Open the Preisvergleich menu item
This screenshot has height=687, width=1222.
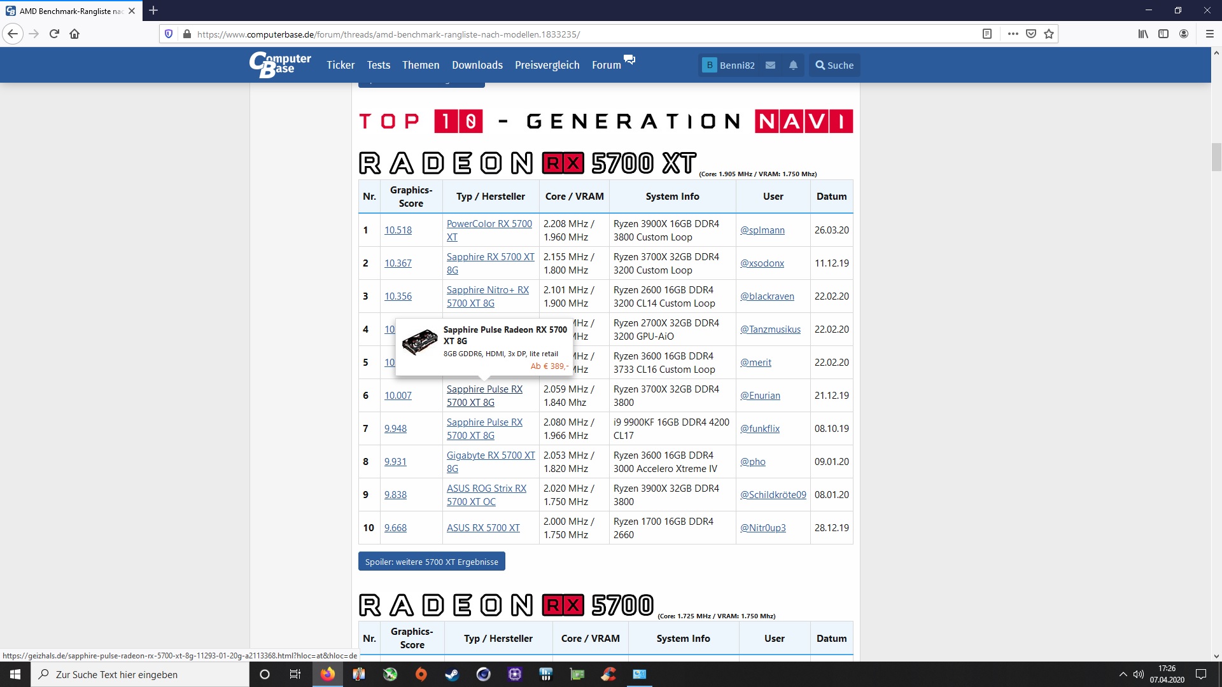pos(547,65)
